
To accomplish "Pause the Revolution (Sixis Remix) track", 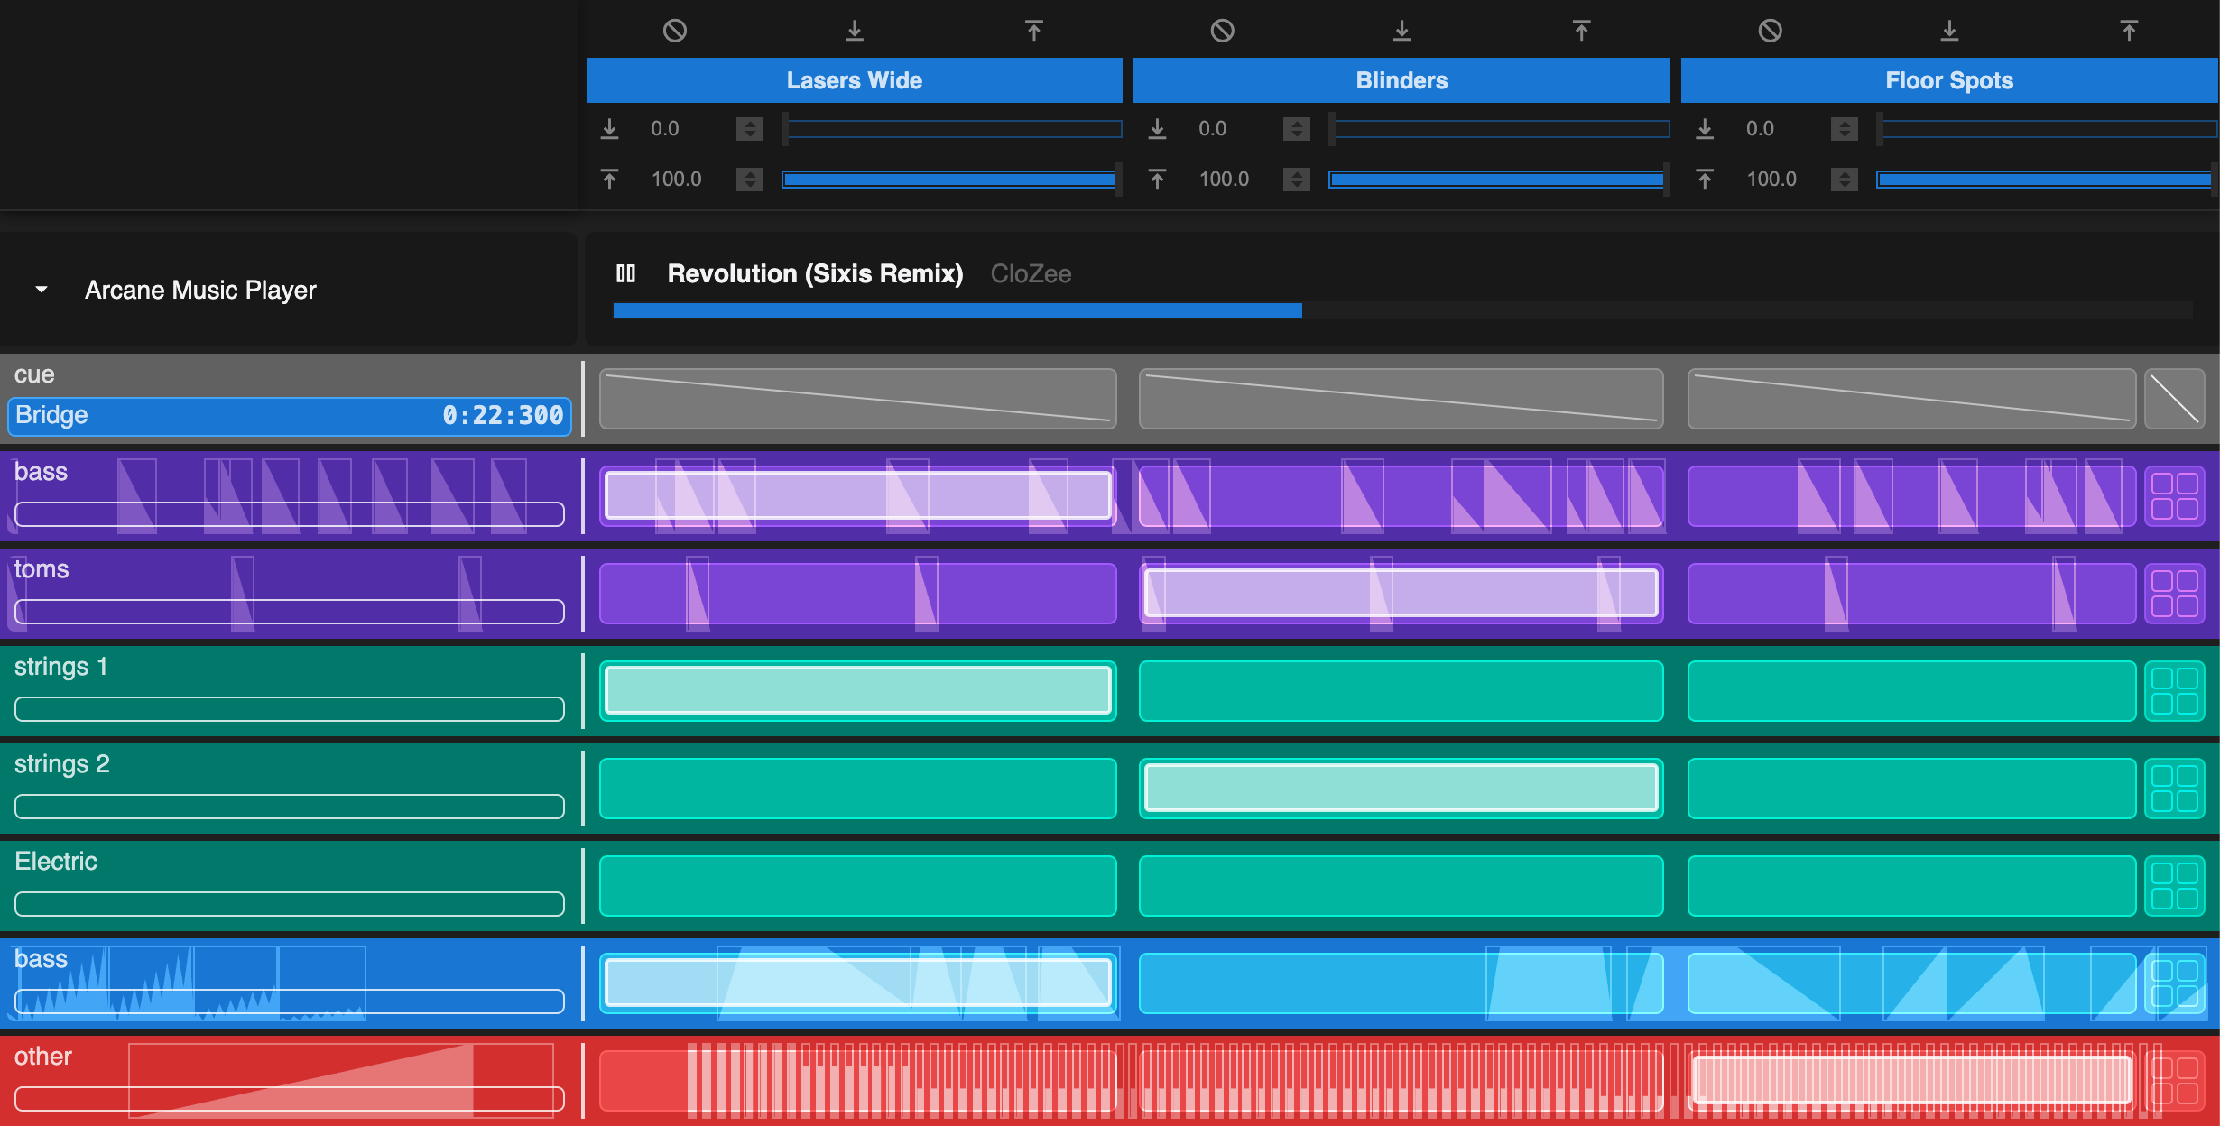I will point(625,273).
